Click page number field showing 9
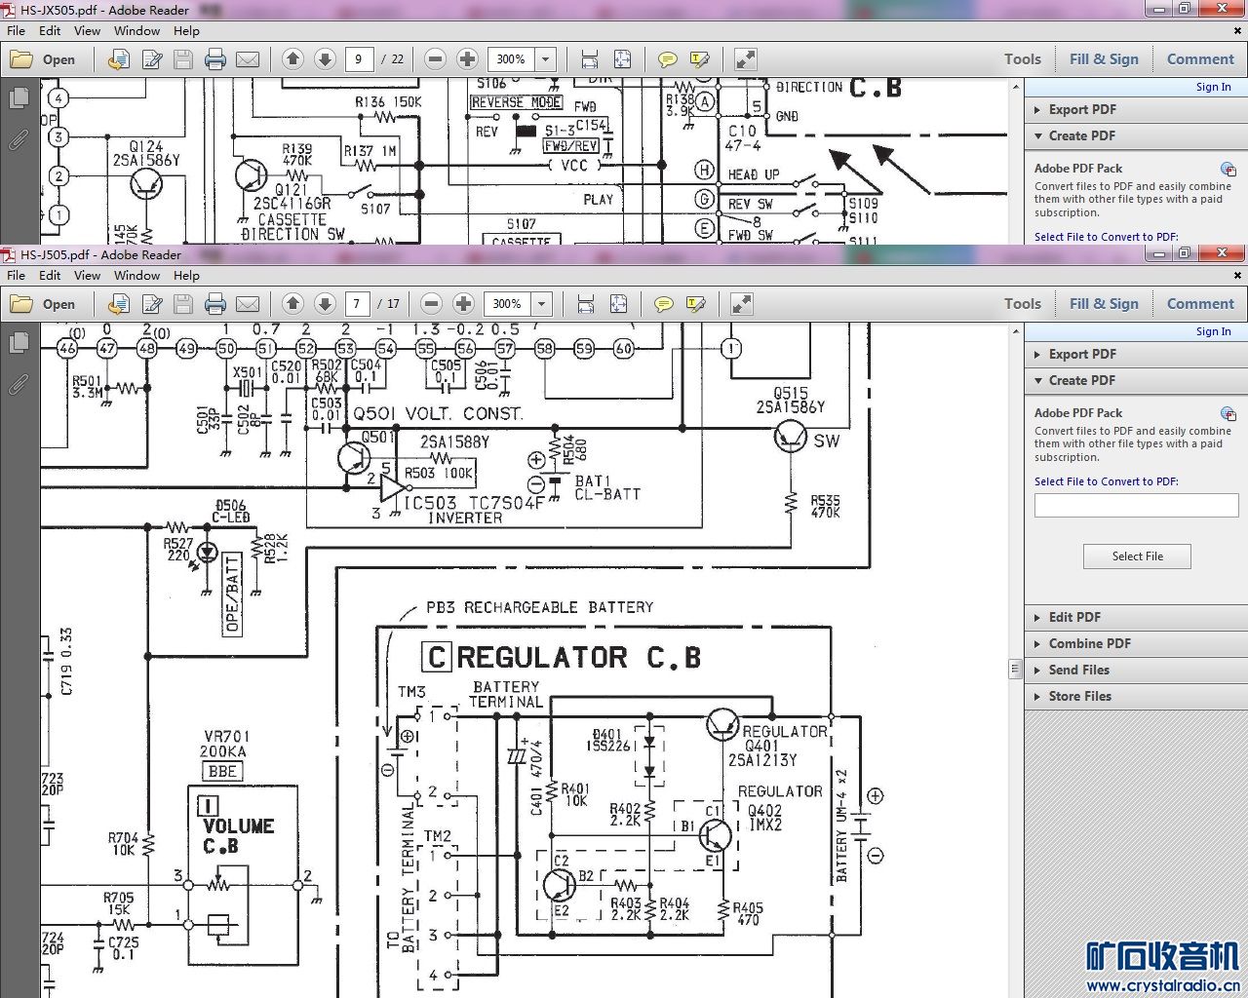 (359, 59)
